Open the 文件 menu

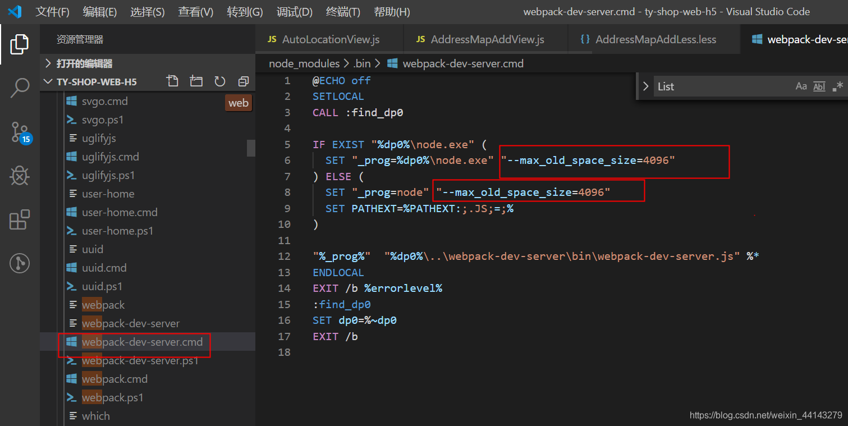[x=52, y=12]
